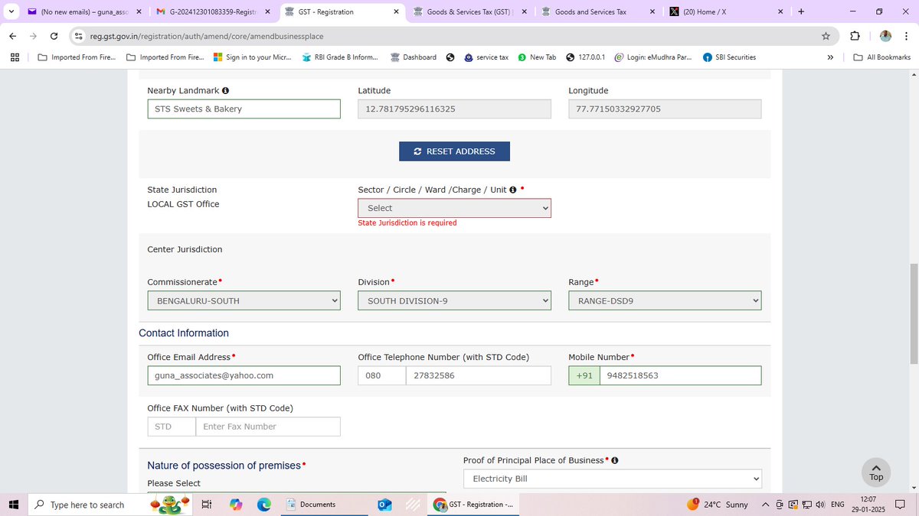Click the Enter Fax Number field
919x516 pixels.
coord(268,427)
